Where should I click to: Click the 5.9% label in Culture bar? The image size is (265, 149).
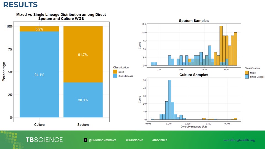[39, 29]
